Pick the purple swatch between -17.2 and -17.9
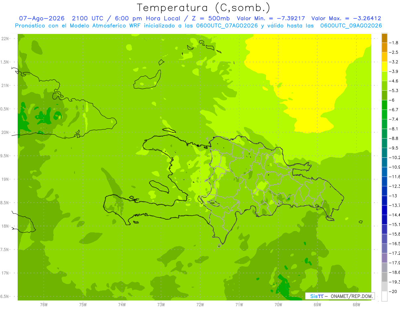400x309 pixels. tap(384, 258)
